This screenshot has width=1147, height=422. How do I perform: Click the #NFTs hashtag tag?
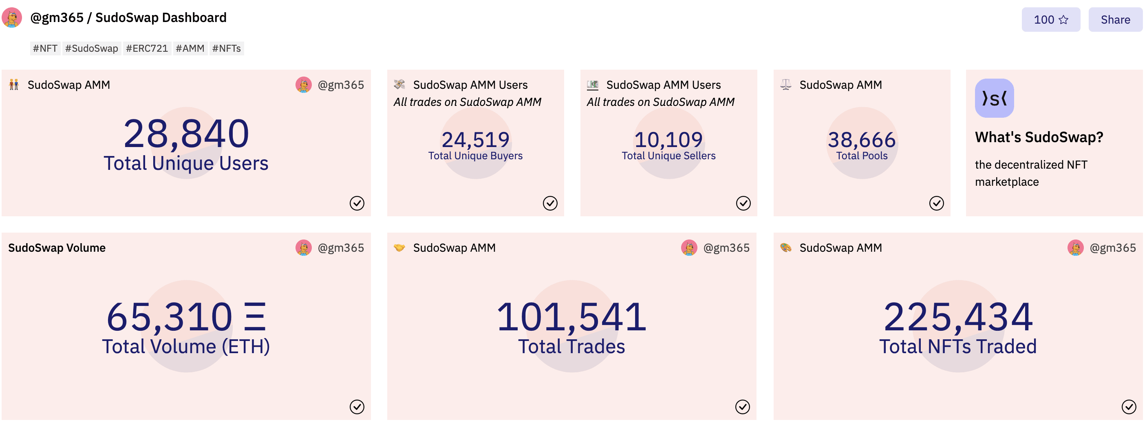click(x=227, y=48)
